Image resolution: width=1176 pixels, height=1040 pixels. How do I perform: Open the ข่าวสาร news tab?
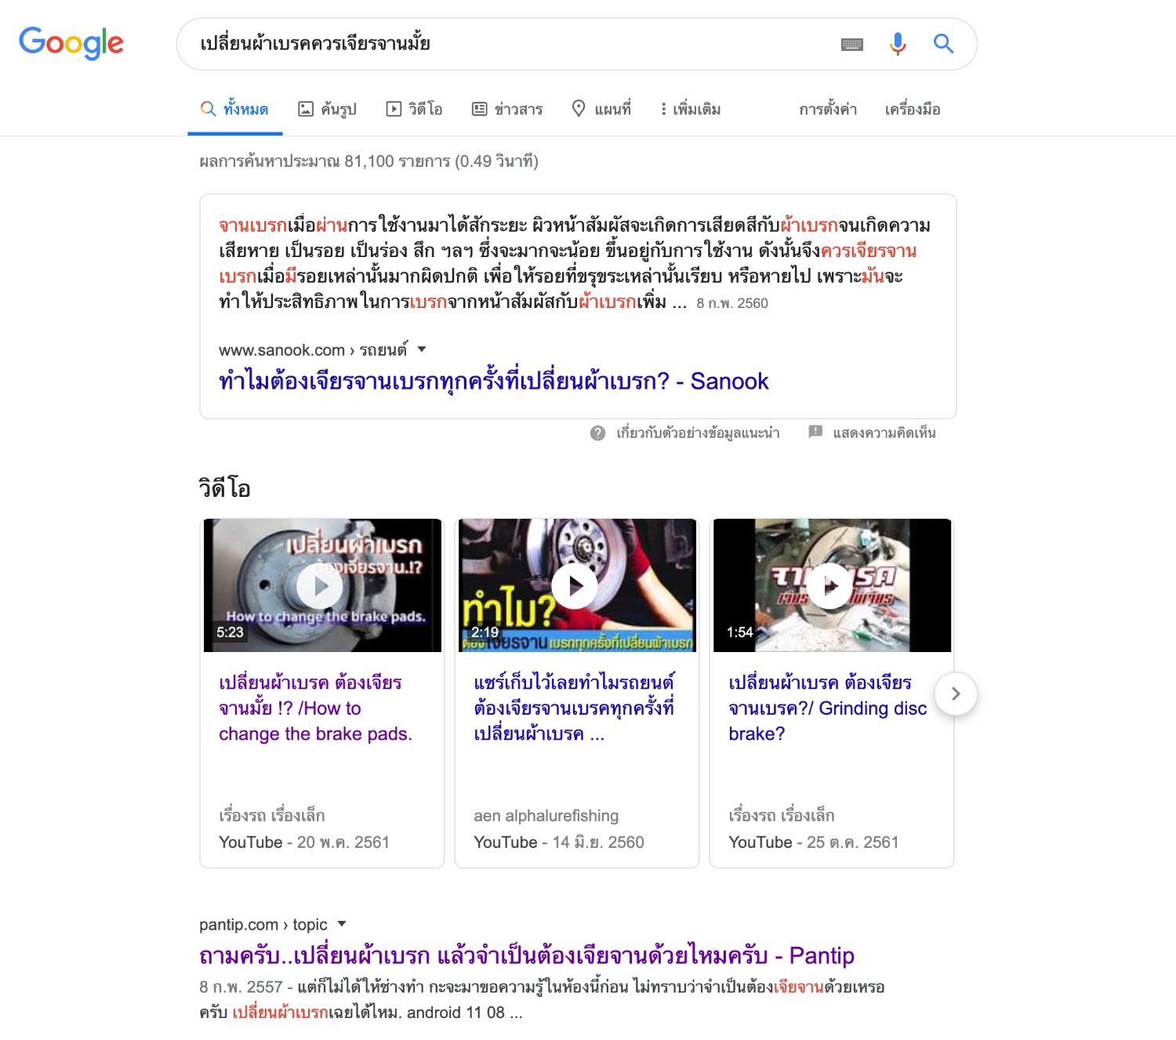tap(507, 109)
